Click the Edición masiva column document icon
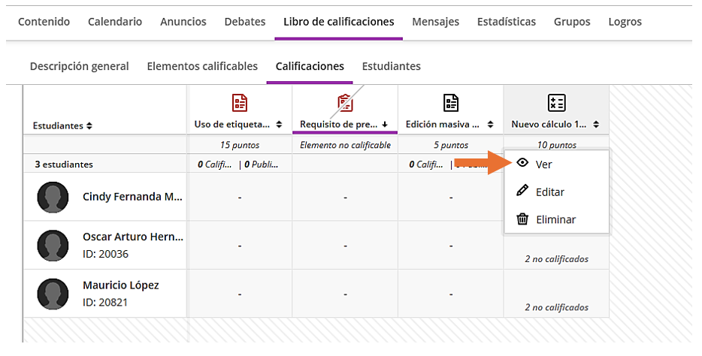702x356 pixels. [x=450, y=103]
